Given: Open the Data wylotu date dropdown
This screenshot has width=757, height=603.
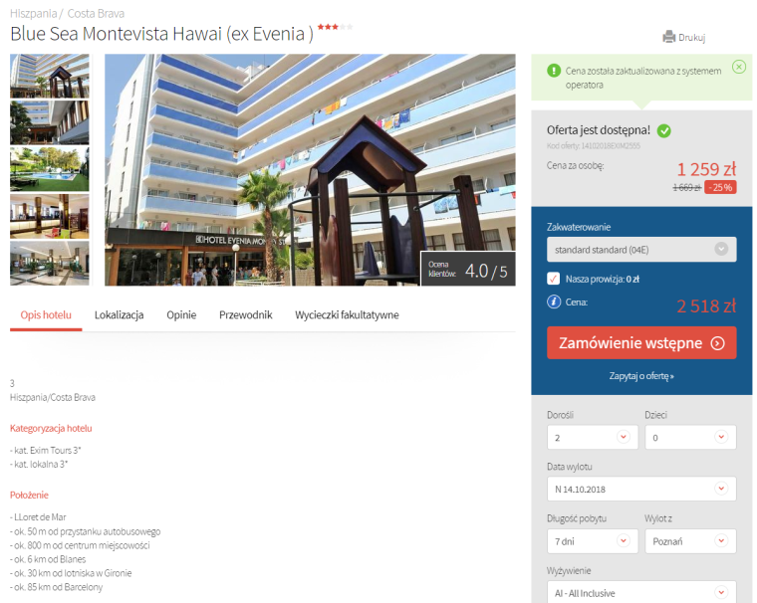Looking at the screenshot, I should tap(641, 489).
